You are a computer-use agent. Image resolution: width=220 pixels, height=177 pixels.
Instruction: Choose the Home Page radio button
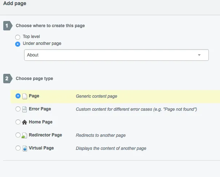(x=18, y=122)
